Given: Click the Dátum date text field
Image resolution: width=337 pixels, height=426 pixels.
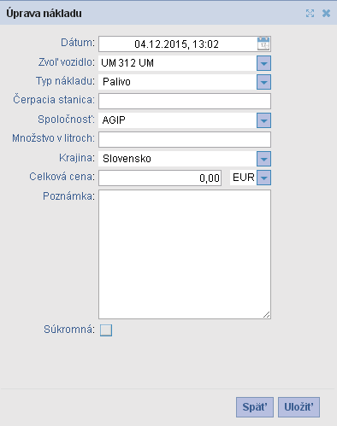Looking at the screenshot, I should coord(177,44).
